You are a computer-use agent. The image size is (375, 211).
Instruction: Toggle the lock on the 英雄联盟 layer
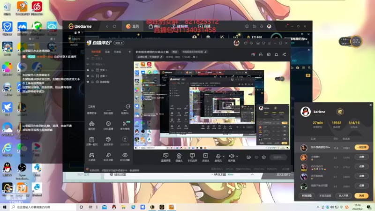coord(92,82)
